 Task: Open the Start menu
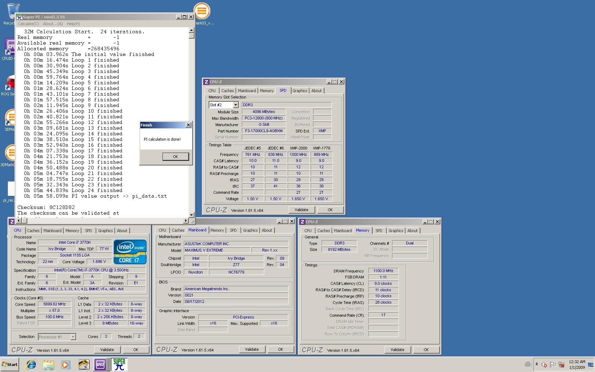pos(10,364)
